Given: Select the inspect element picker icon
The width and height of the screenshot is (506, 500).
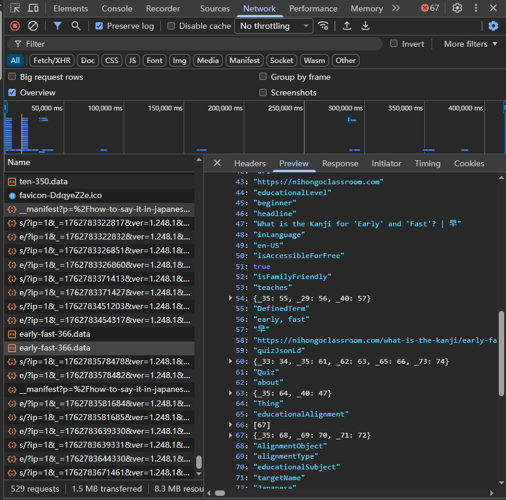Looking at the screenshot, I should 15,8.
